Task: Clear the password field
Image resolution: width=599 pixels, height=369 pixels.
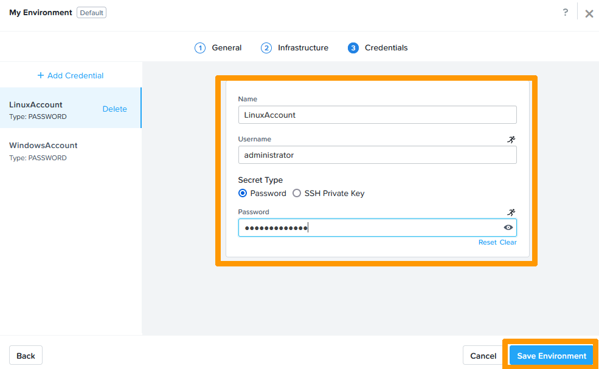Action: (508, 242)
